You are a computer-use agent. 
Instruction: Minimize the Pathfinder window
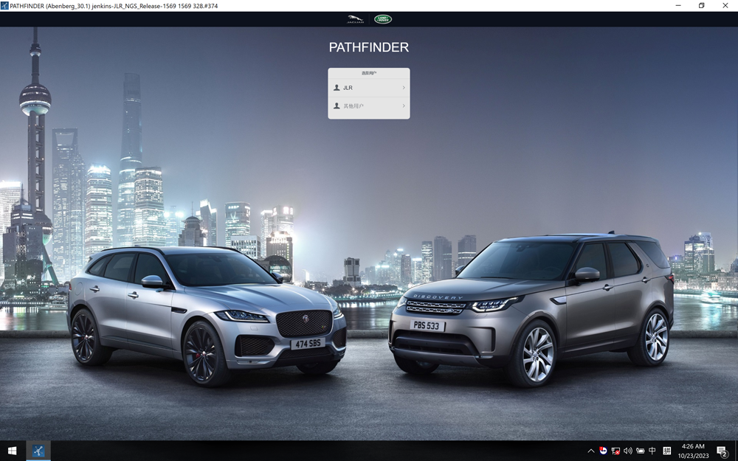[x=678, y=6]
